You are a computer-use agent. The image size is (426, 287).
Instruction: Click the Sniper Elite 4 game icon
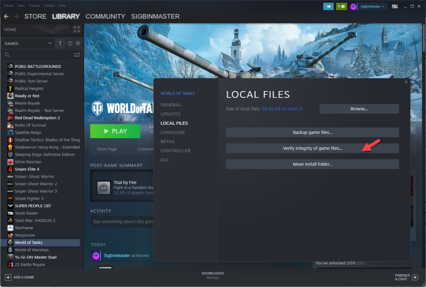10,169
